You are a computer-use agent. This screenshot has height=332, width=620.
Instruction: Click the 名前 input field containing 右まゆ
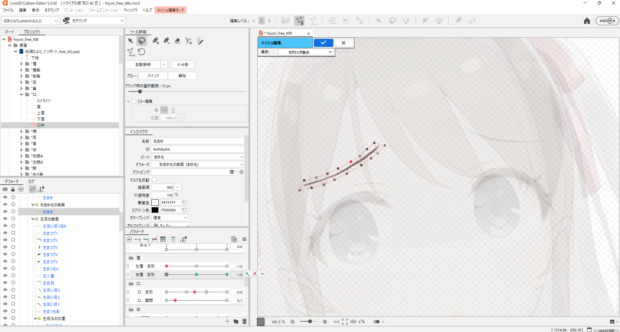pos(198,141)
